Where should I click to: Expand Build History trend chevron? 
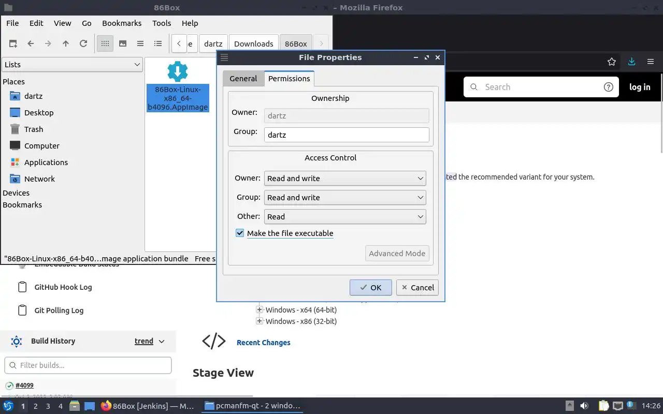click(162, 341)
